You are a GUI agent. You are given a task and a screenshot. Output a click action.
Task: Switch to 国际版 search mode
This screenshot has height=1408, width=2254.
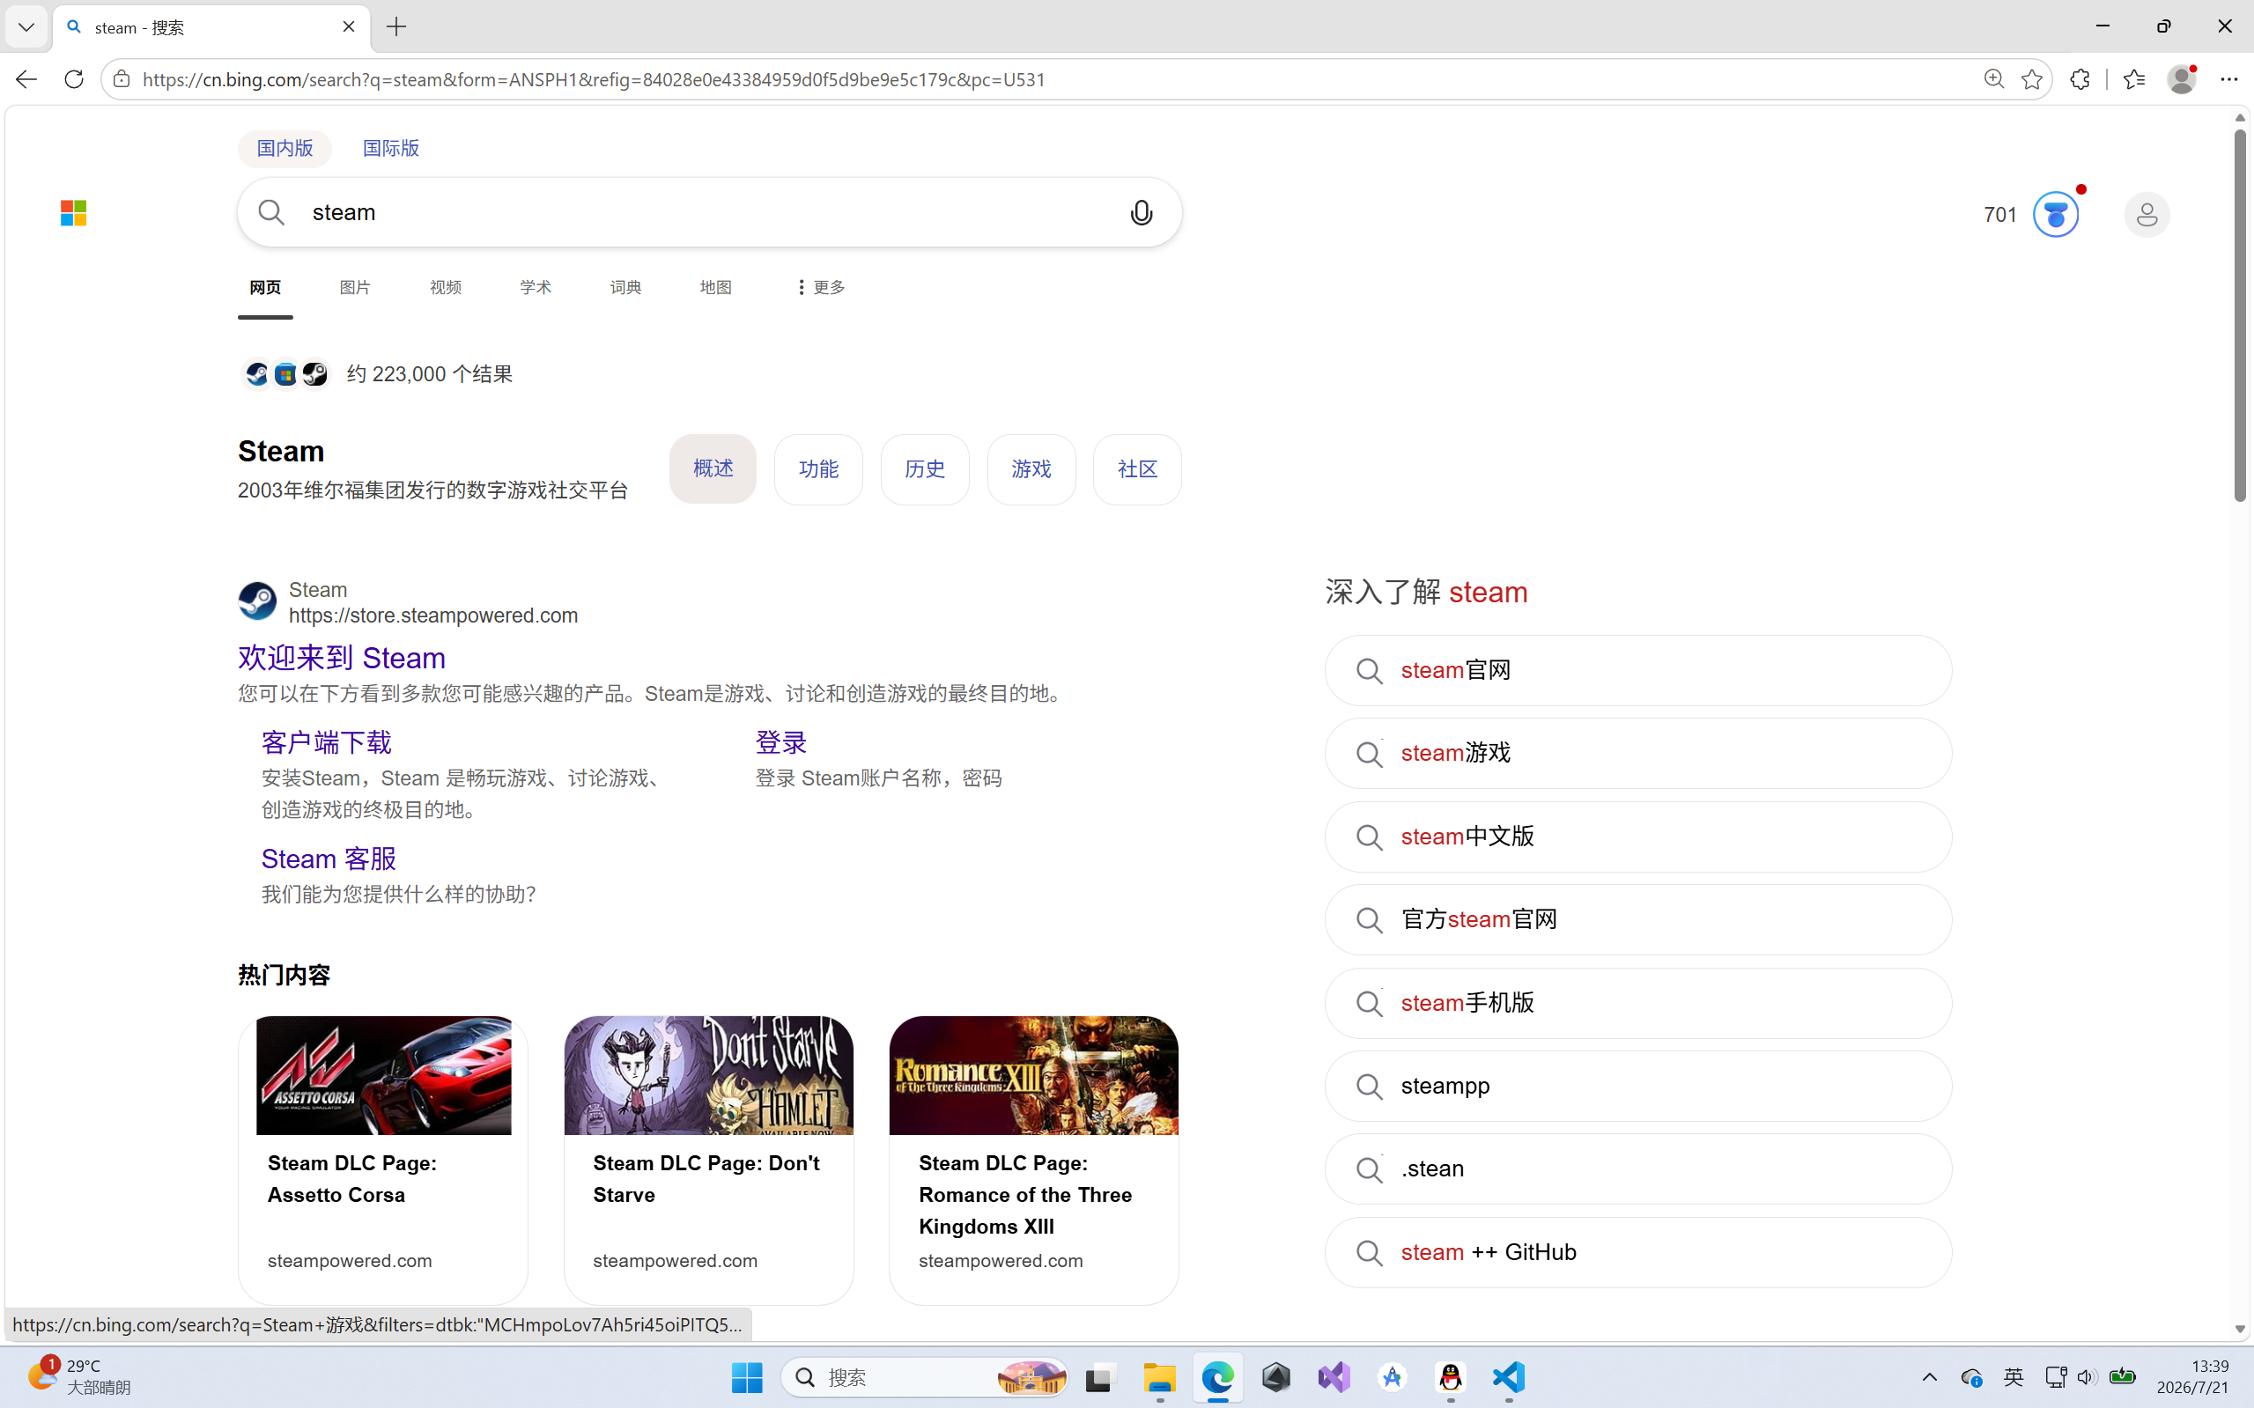coord(391,148)
